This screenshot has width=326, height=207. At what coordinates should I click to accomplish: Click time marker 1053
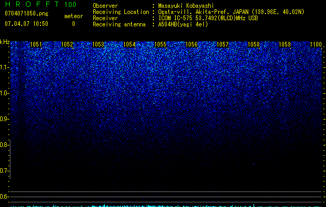pyautogui.click(x=98, y=45)
